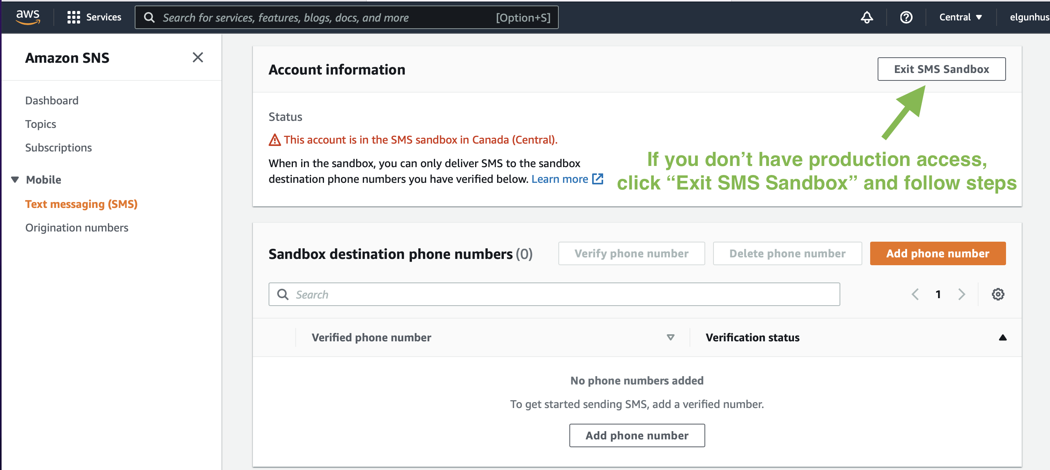Select Topics in the SNS sidebar
Image resolution: width=1050 pixels, height=470 pixels.
40,124
